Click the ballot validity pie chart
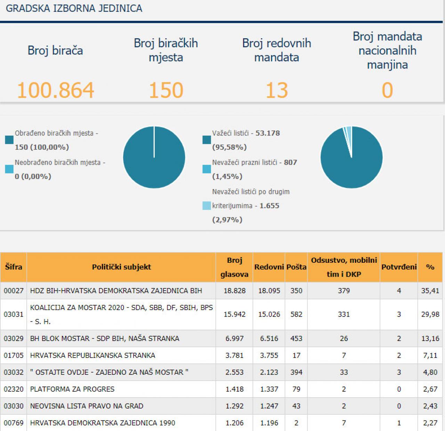This screenshot has height=431, width=445. pos(351,157)
